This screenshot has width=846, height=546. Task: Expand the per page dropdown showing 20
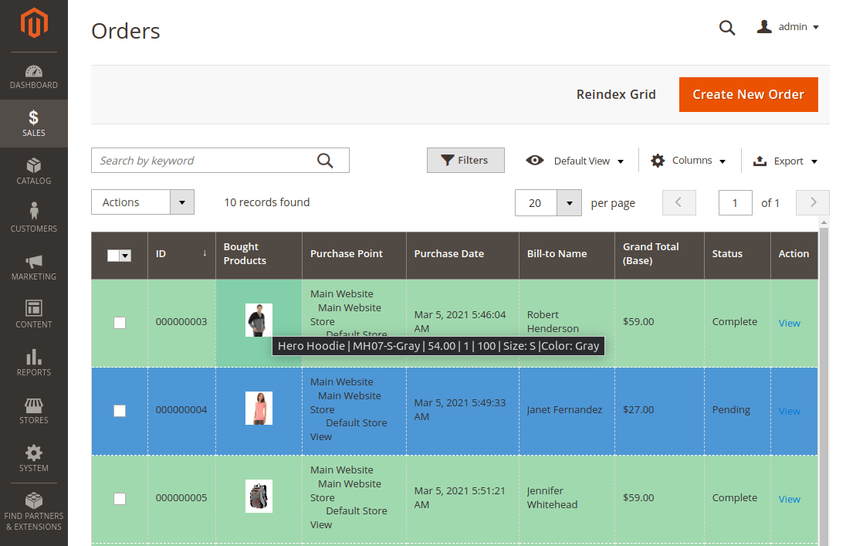pos(548,202)
